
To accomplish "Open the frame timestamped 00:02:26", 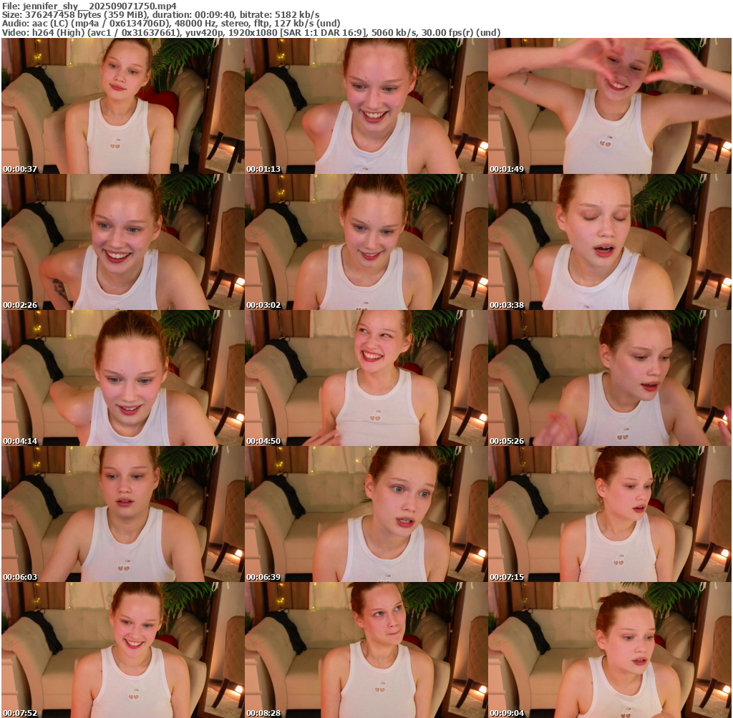I will tap(122, 242).
